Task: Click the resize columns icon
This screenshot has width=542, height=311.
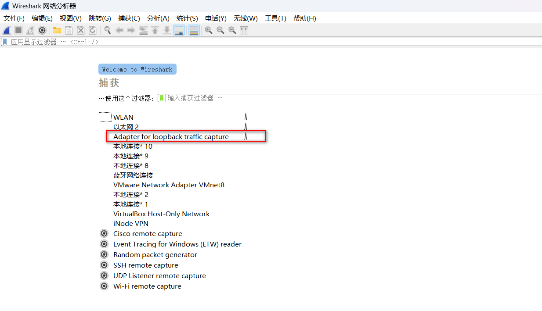Action: (244, 30)
